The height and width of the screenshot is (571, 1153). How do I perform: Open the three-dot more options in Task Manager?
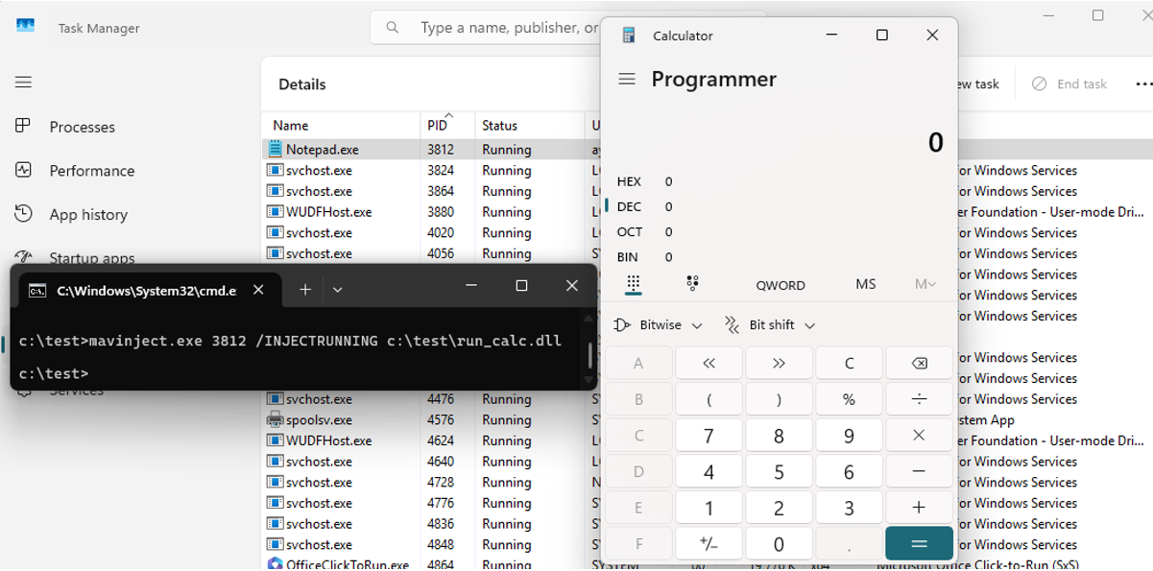[x=1142, y=84]
